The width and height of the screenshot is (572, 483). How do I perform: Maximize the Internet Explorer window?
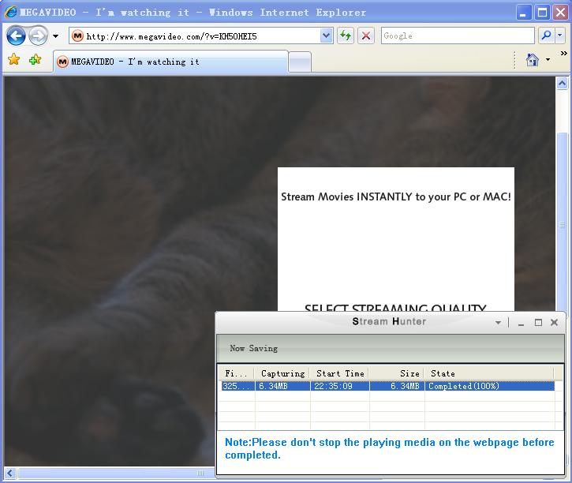[542, 13]
